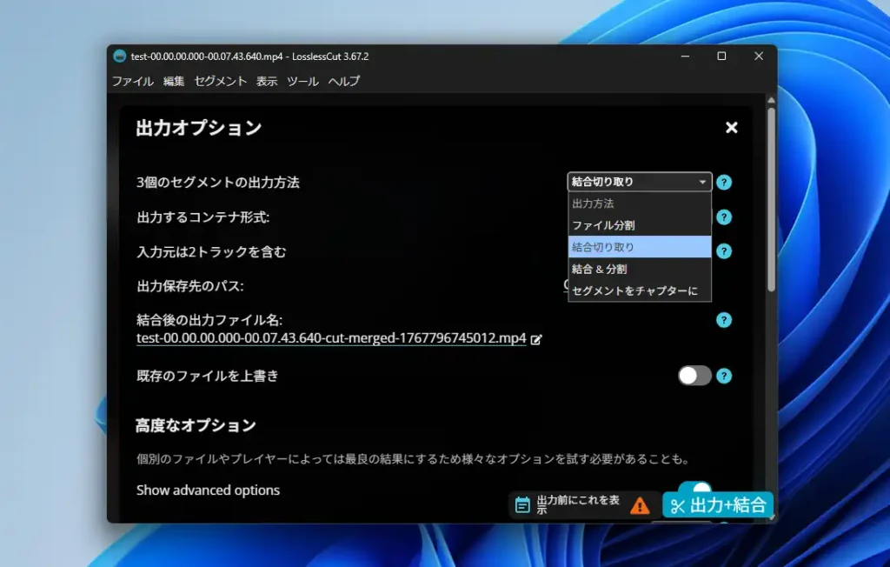The image size is (890, 567).
Task: Open the ツール menu
Action: coord(302,81)
